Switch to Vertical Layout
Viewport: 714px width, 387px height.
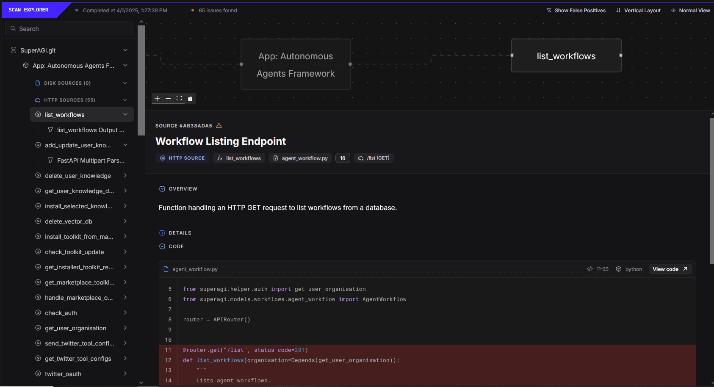click(x=638, y=10)
